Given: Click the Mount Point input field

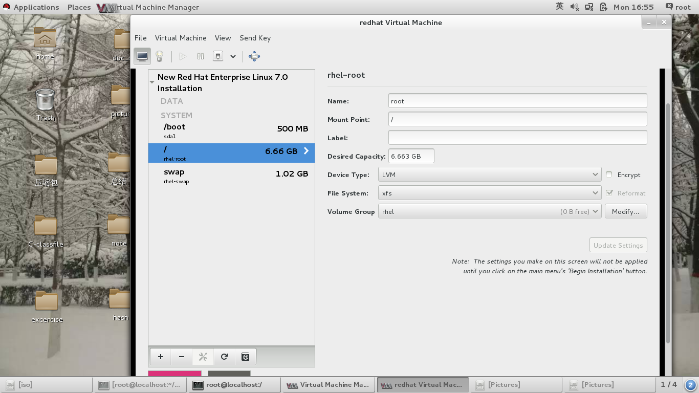Looking at the screenshot, I should point(518,119).
